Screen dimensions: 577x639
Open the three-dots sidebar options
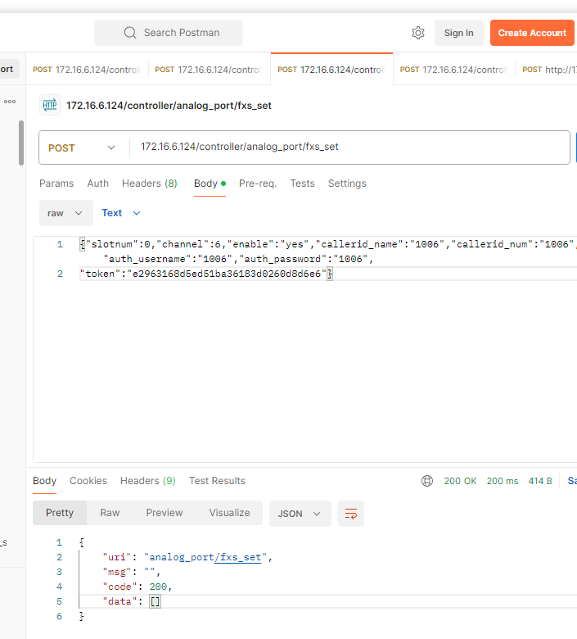click(x=10, y=102)
